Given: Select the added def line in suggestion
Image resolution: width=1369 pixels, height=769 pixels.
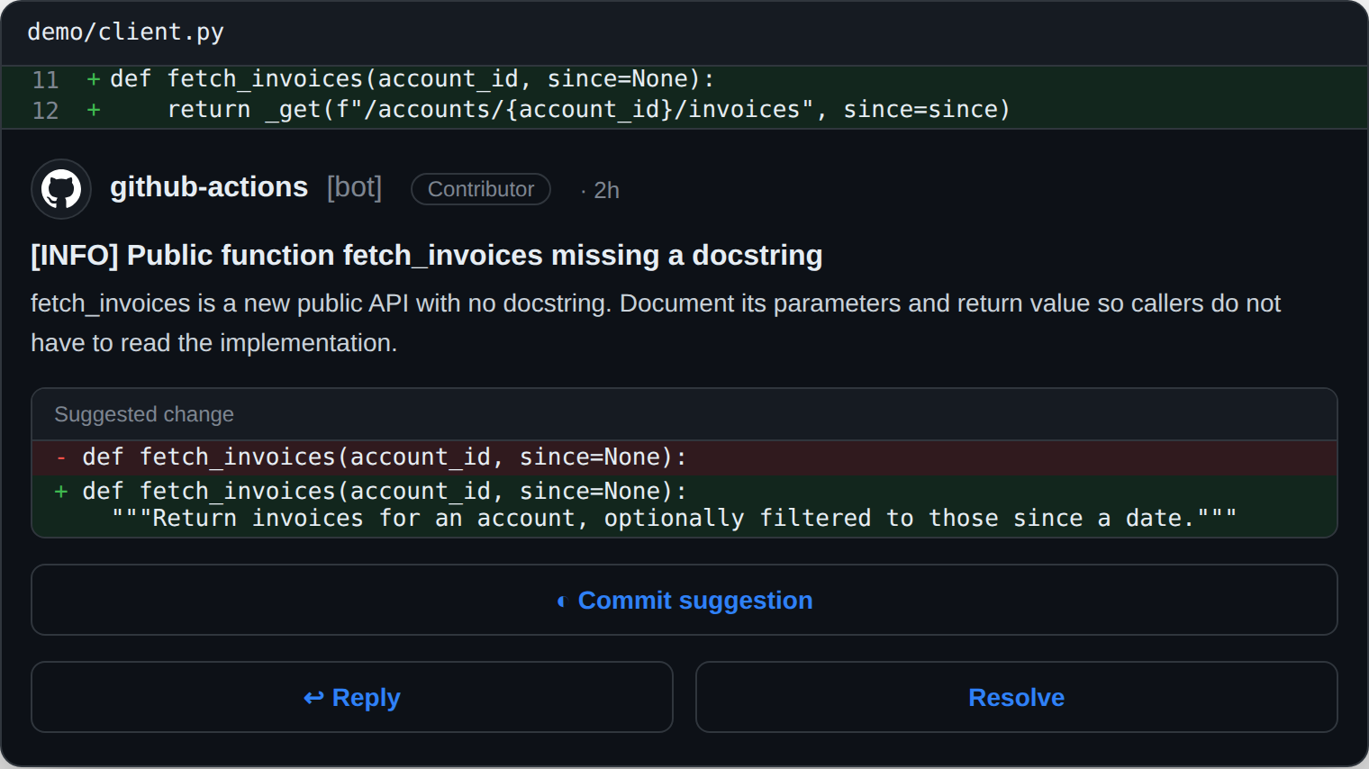Looking at the screenshot, I should coord(684,491).
